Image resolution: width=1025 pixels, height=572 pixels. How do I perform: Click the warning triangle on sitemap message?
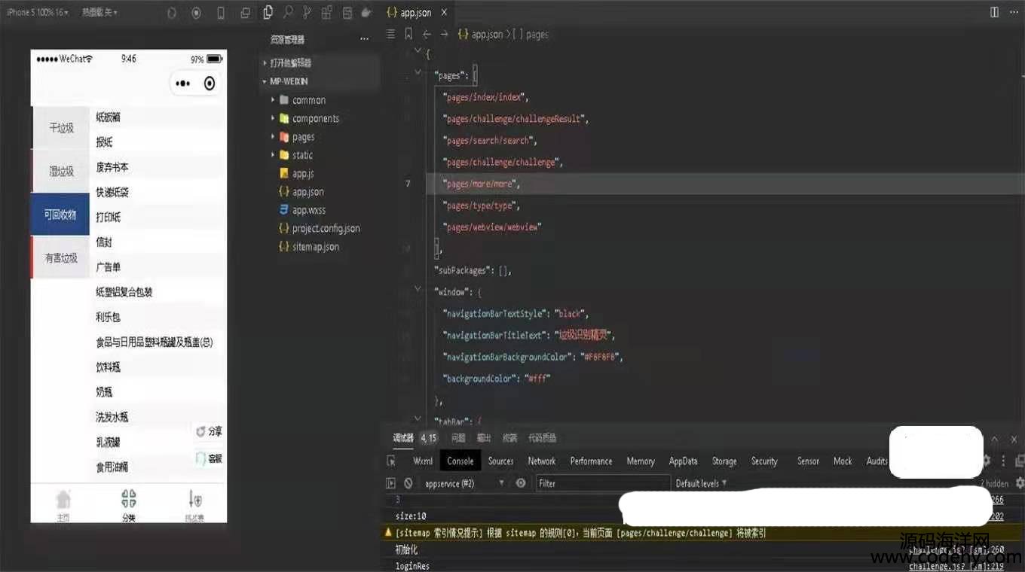(389, 533)
